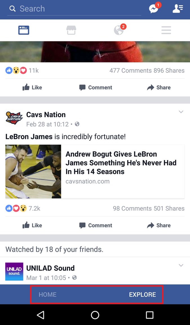
Task: Tap the Search input field
Action: [x=74, y=9]
